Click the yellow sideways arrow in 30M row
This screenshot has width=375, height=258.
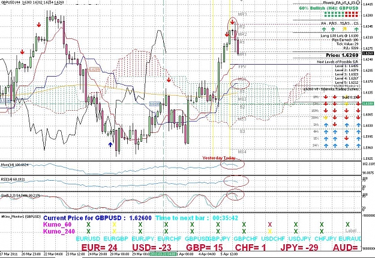pos(325,118)
